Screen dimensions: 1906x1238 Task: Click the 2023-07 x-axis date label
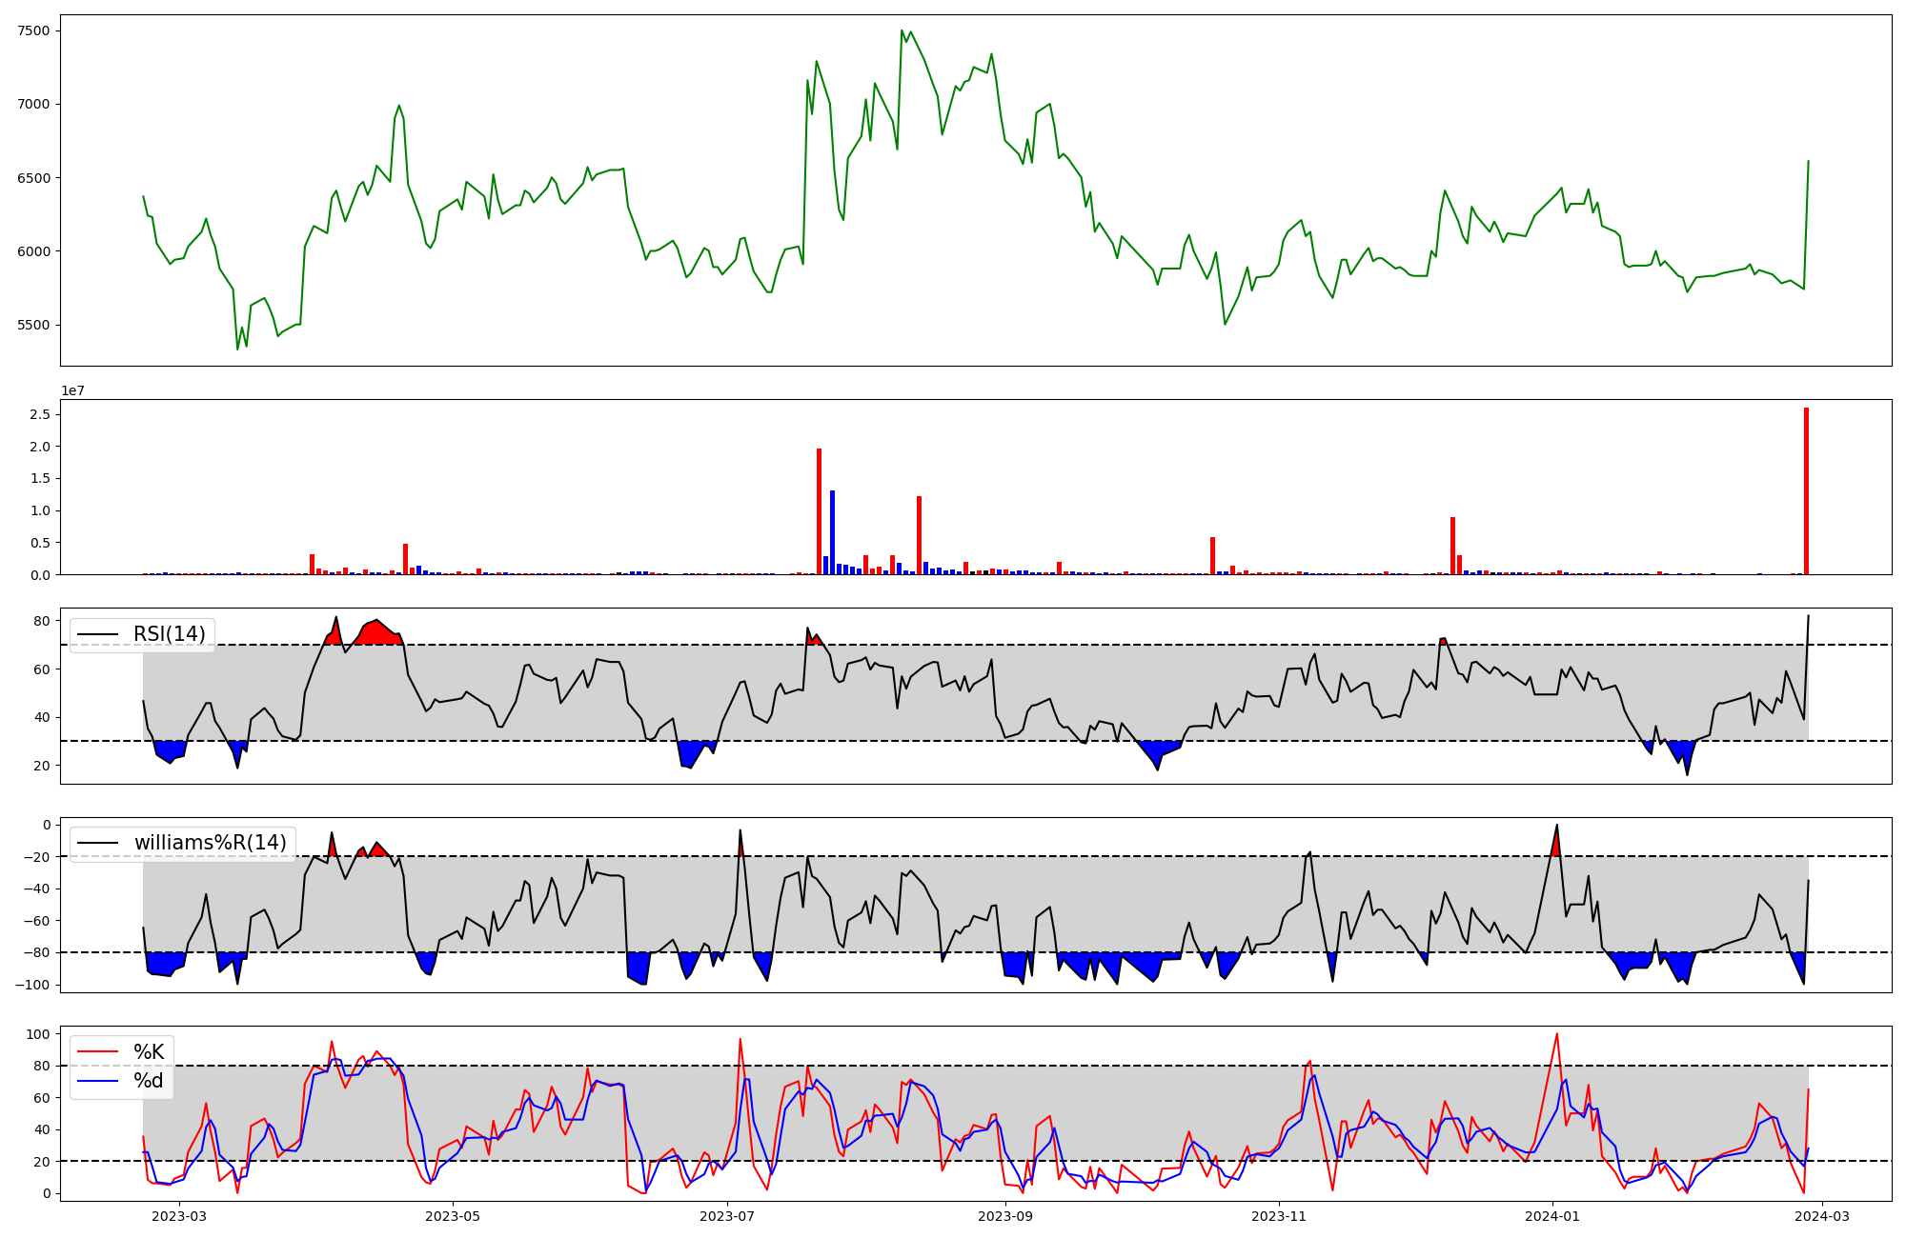point(728,1216)
